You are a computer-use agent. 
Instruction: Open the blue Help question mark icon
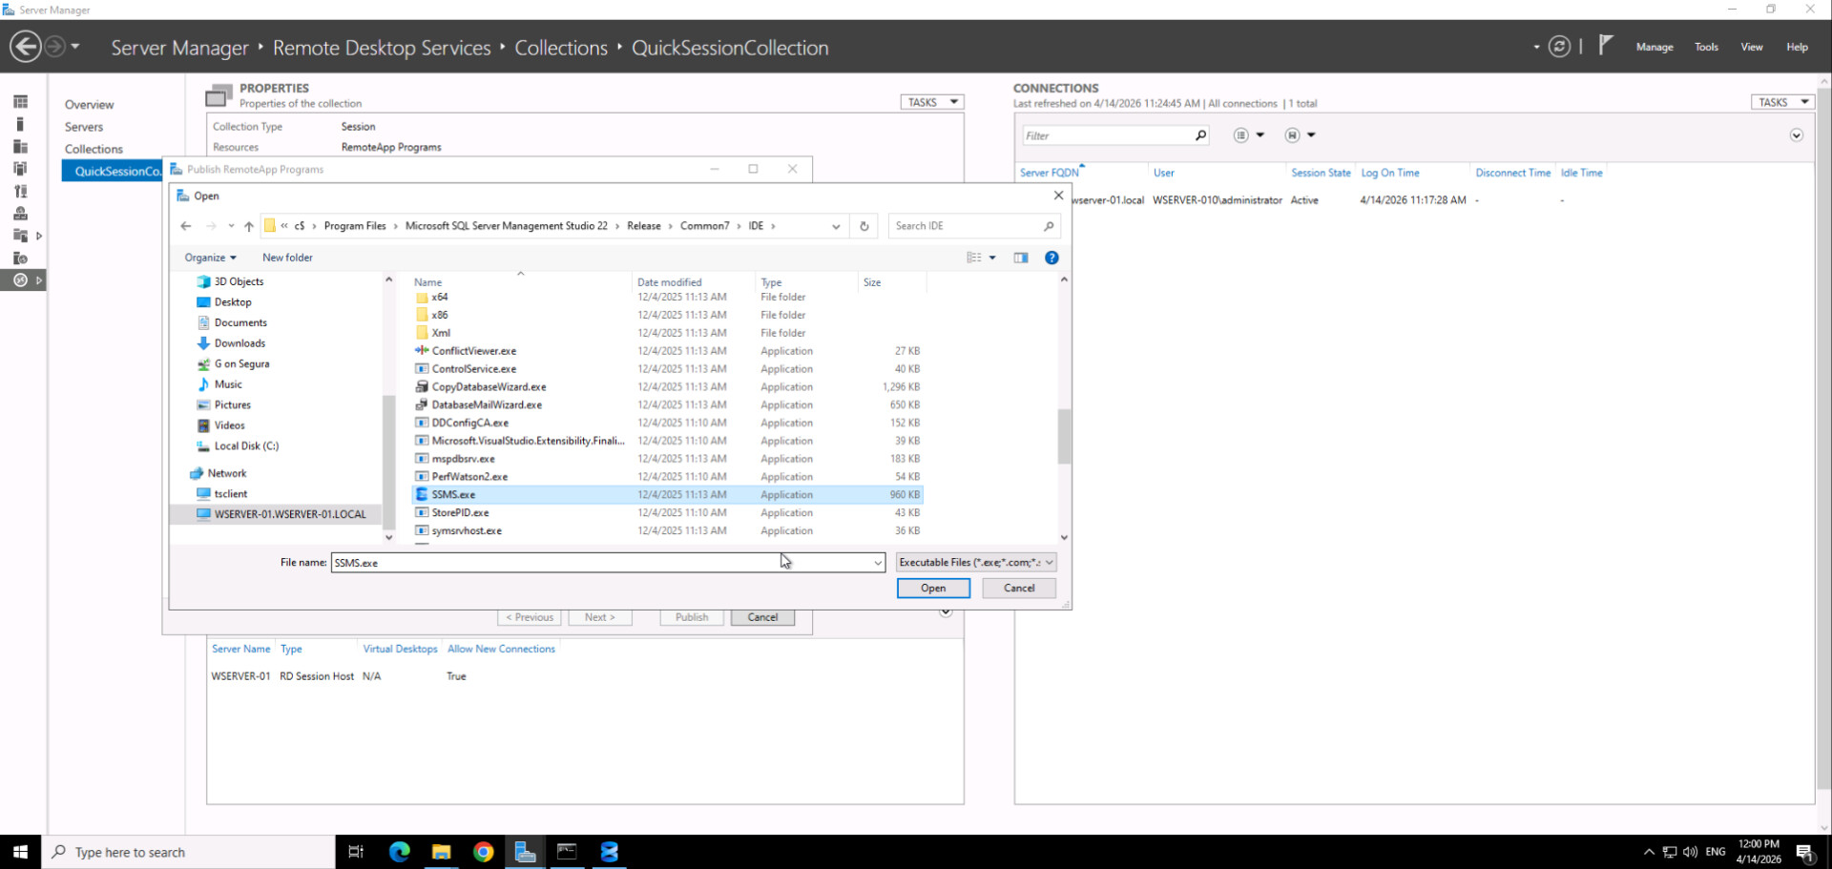pyautogui.click(x=1051, y=258)
